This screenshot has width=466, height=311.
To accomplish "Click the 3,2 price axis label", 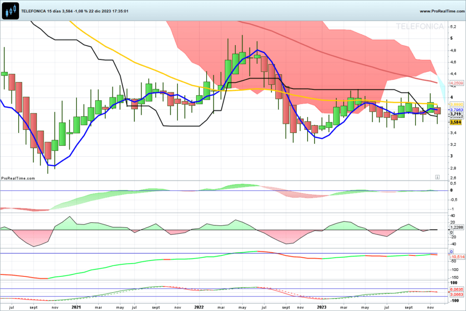I will [453, 144].
